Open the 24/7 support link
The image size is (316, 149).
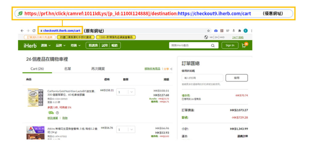238,37
